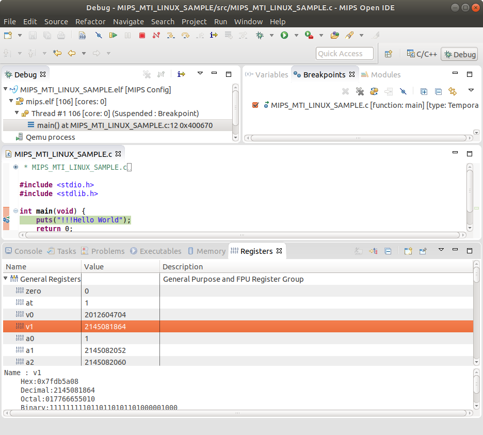Select the a1 register row
483x435 pixels.
coord(238,350)
